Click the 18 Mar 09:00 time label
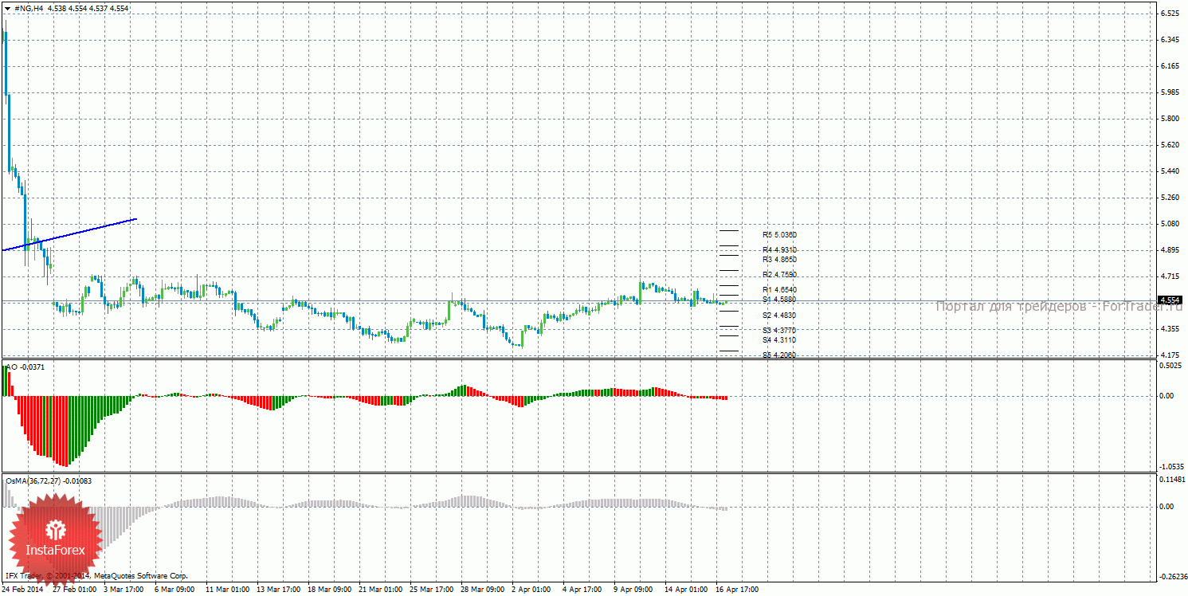The width and height of the screenshot is (1188, 596). click(x=330, y=590)
